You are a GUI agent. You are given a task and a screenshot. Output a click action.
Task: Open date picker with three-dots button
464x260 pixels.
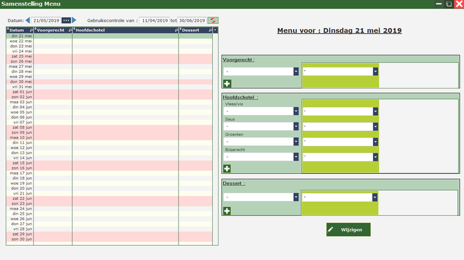(x=66, y=20)
